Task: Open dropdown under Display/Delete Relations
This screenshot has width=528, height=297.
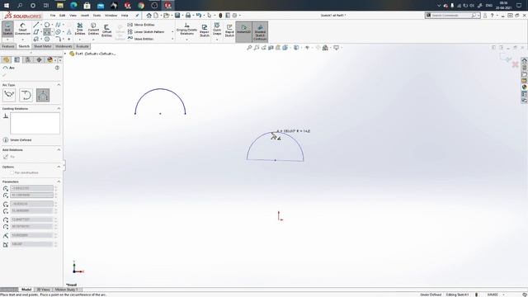Action: [x=186, y=40]
